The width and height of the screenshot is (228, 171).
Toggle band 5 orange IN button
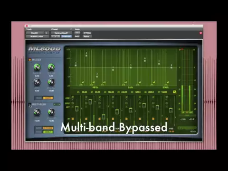(x=126, y=119)
